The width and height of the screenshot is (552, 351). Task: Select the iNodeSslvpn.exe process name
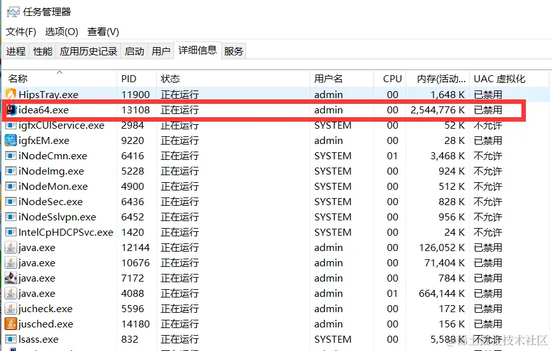57,217
